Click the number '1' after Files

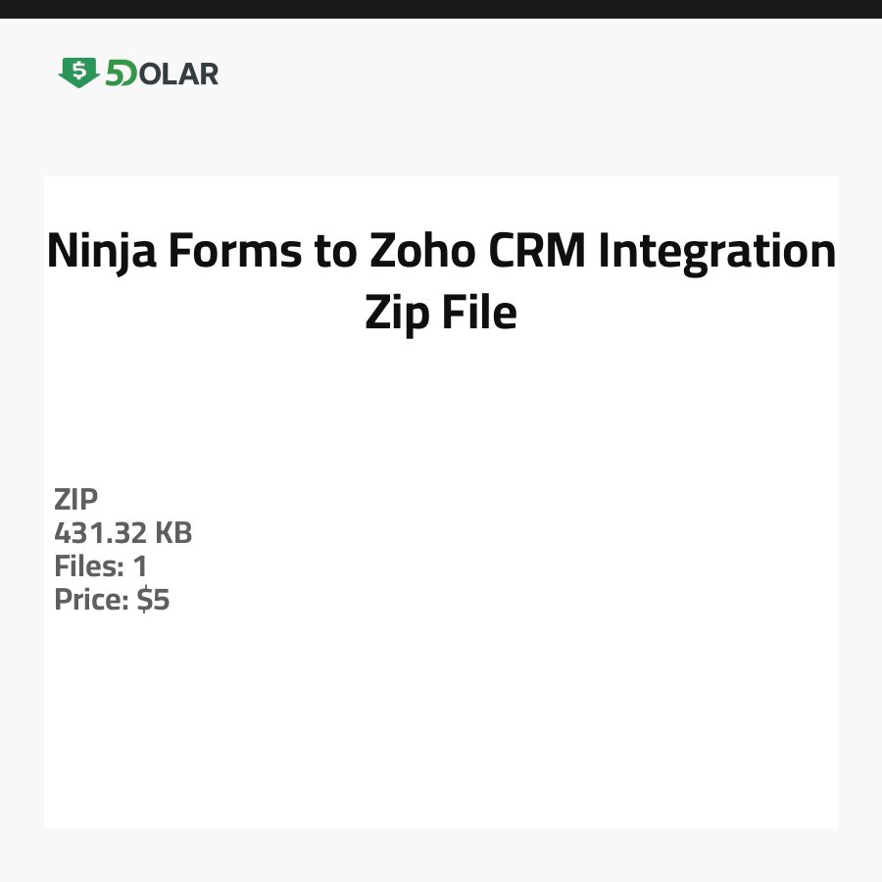tap(140, 566)
